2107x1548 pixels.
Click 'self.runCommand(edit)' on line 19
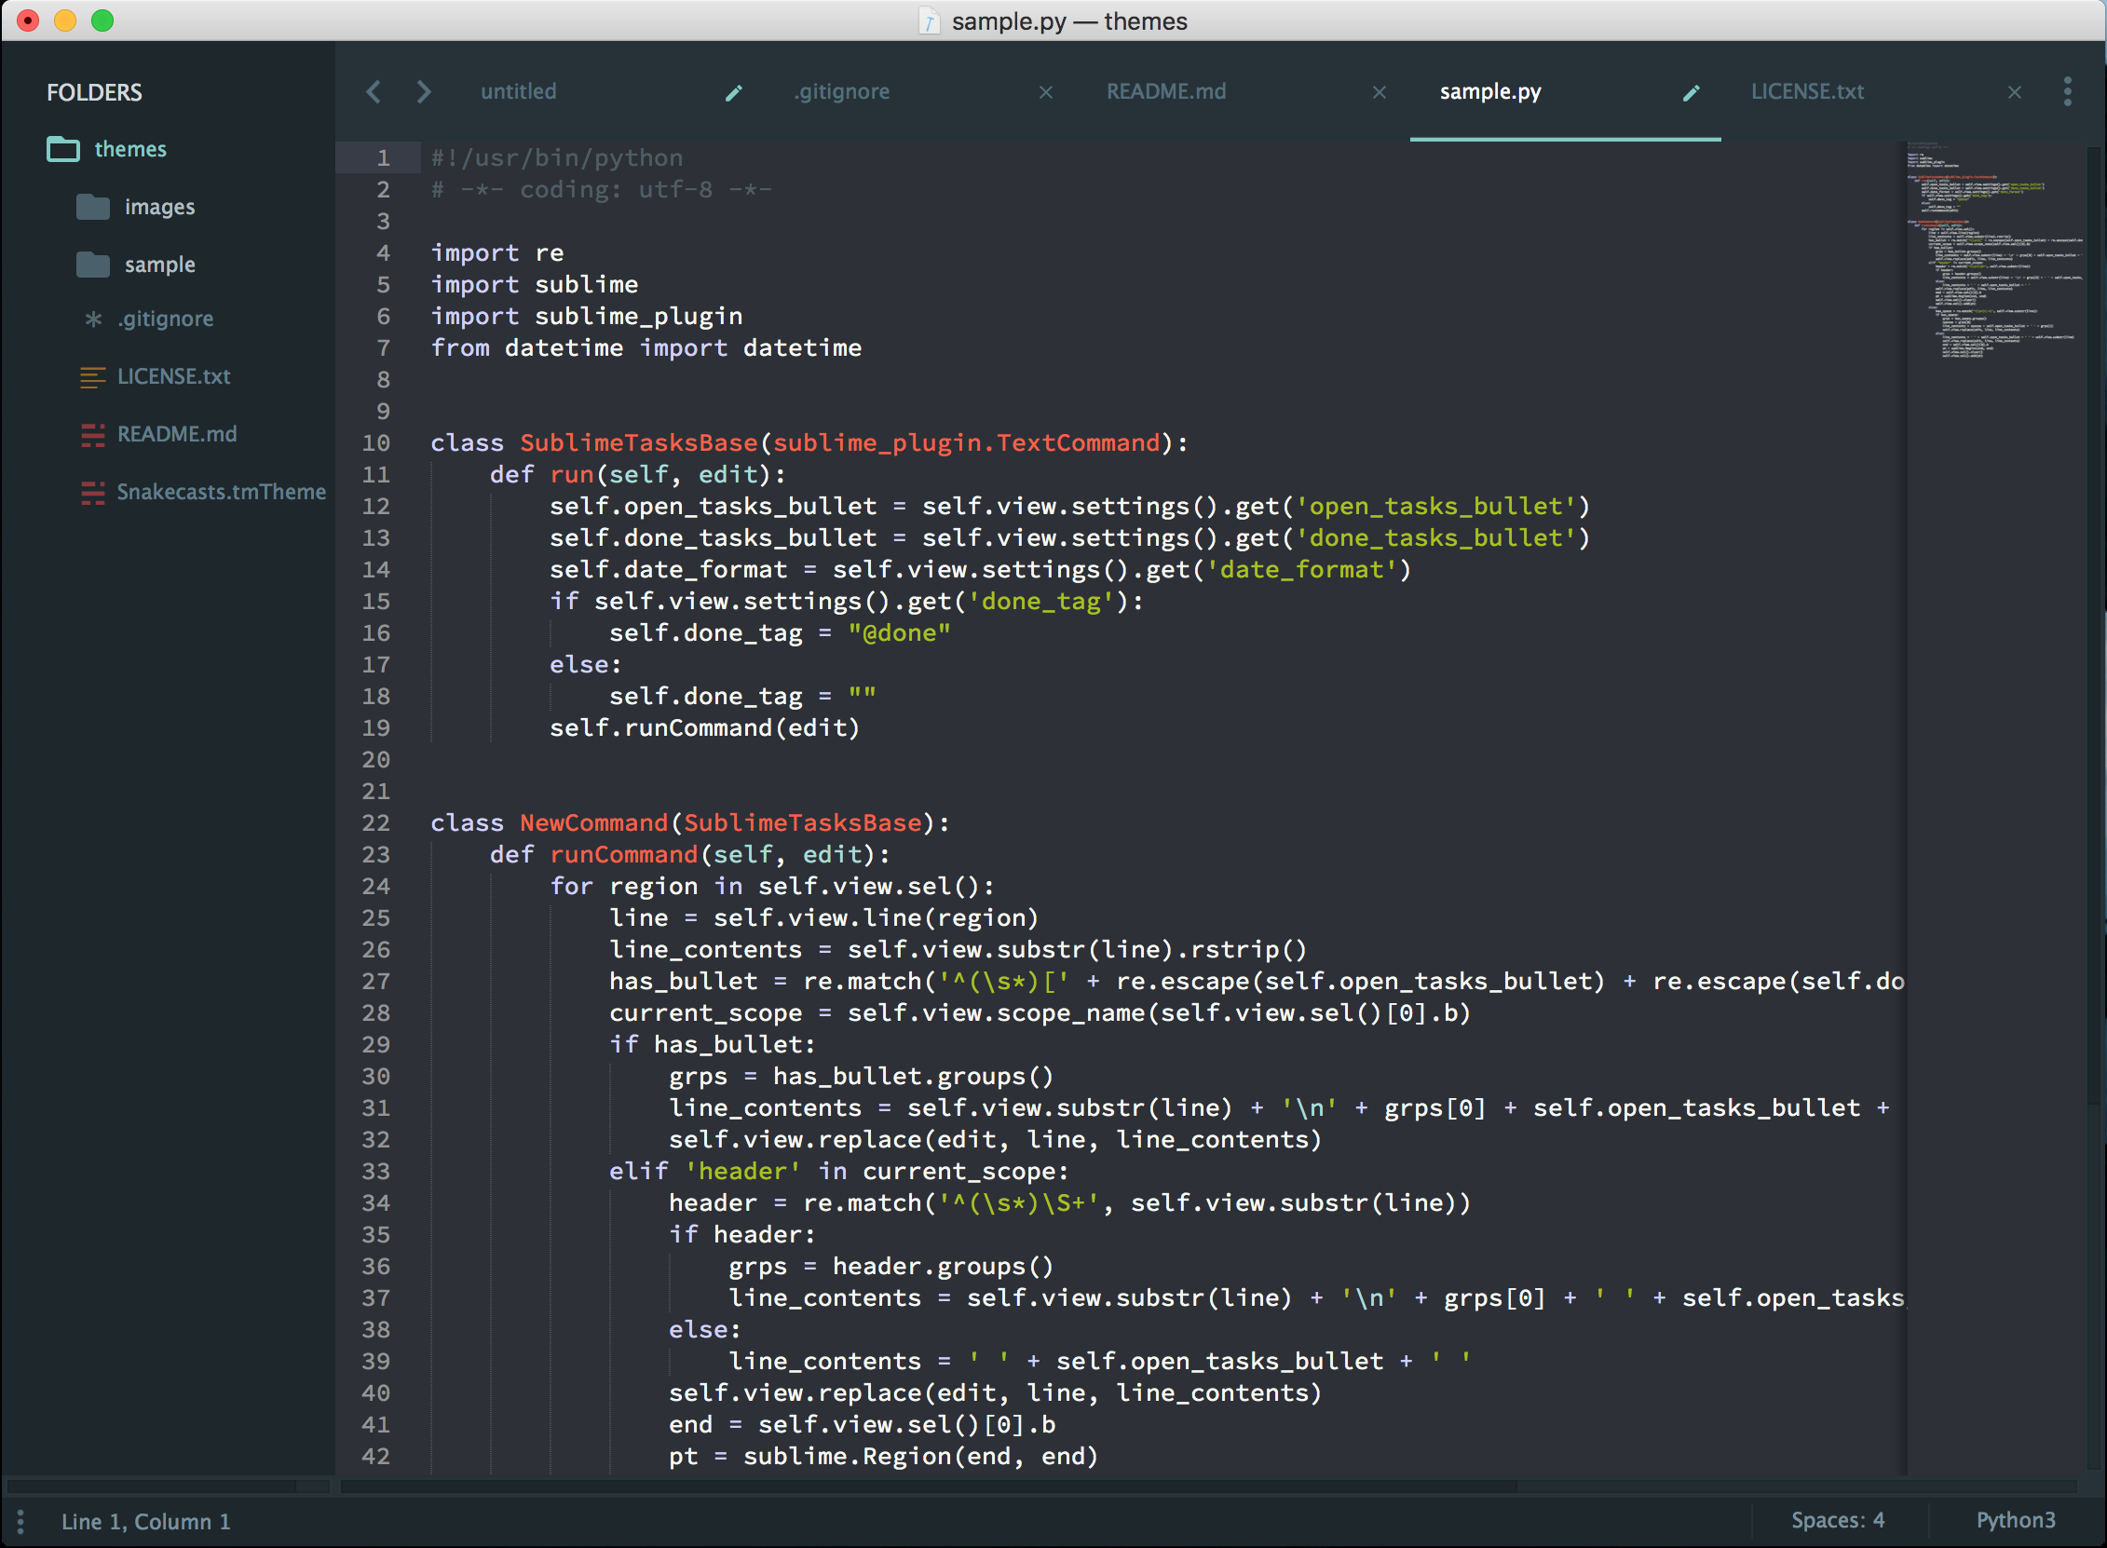[x=704, y=728]
